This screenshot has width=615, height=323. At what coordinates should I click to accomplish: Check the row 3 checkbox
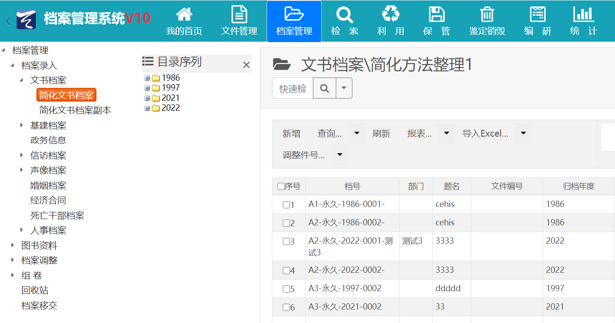click(x=286, y=241)
